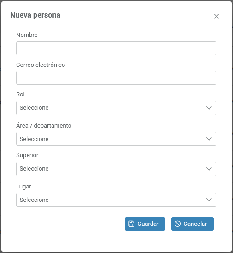Screen dimensions: 233x253
Task: Click the floppy disk save icon
Action: (131, 224)
